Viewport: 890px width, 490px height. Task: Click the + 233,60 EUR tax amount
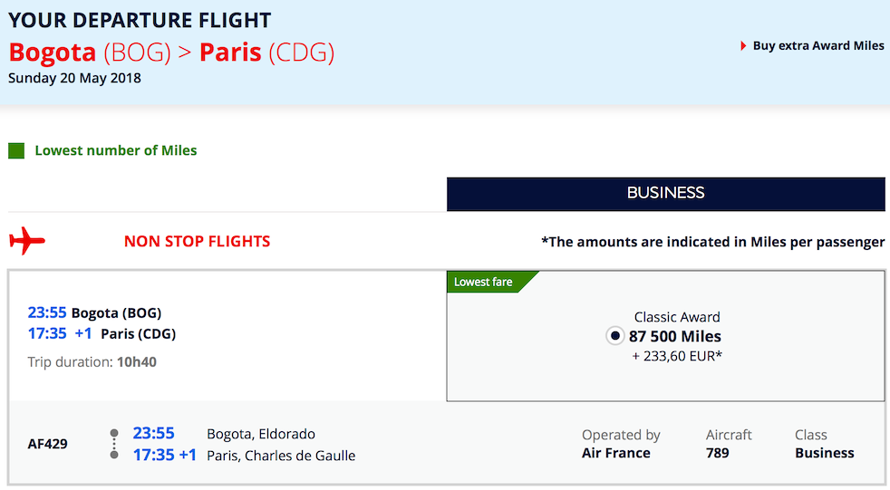(x=677, y=356)
